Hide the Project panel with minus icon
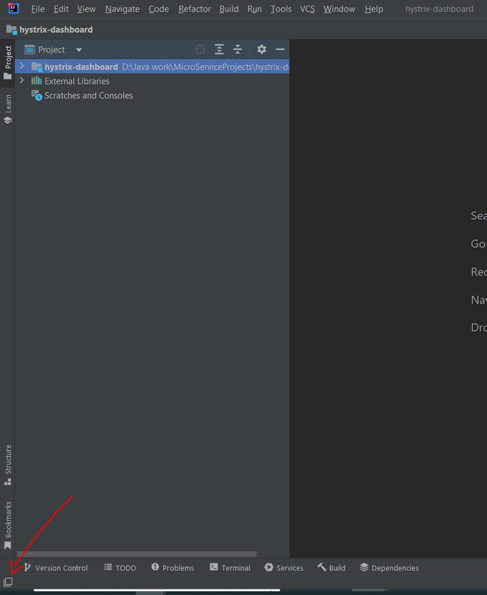This screenshot has width=487, height=595. tap(280, 49)
